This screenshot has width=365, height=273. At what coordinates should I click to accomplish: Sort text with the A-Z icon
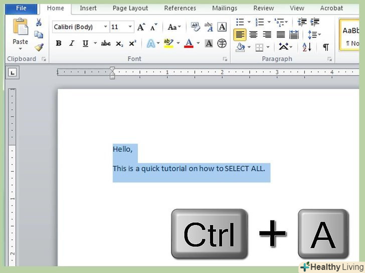pos(306,47)
